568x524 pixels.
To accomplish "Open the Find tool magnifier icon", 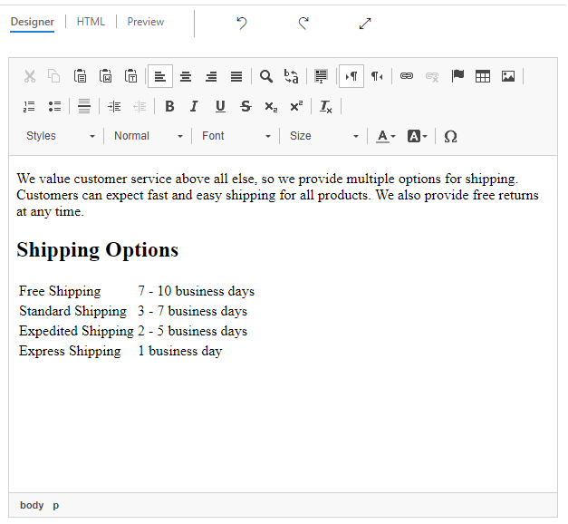I will [x=266, y=76].
